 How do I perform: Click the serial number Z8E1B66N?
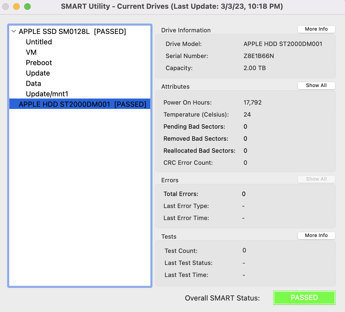[x=259, y=56]
